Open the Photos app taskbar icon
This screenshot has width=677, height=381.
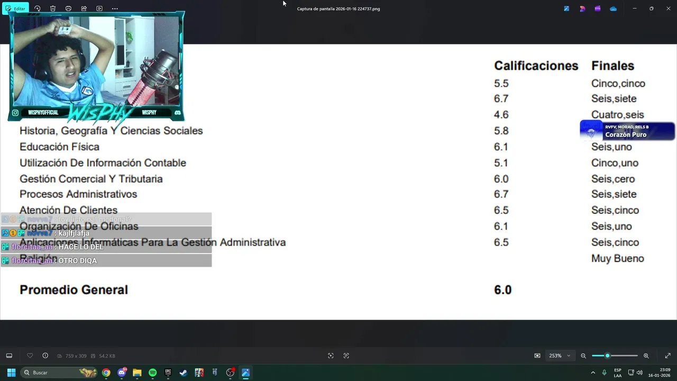245,373
